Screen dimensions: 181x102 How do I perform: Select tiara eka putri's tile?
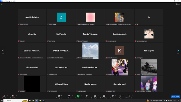(120, 84)
